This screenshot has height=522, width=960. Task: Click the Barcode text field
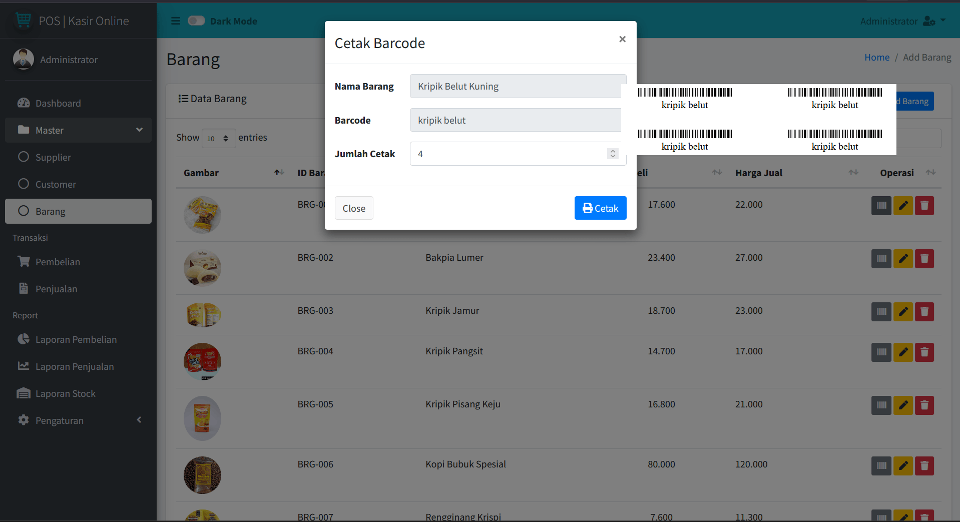coord(518,120)
